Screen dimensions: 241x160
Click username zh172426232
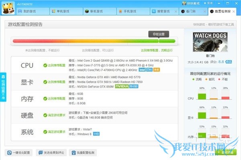25,4
